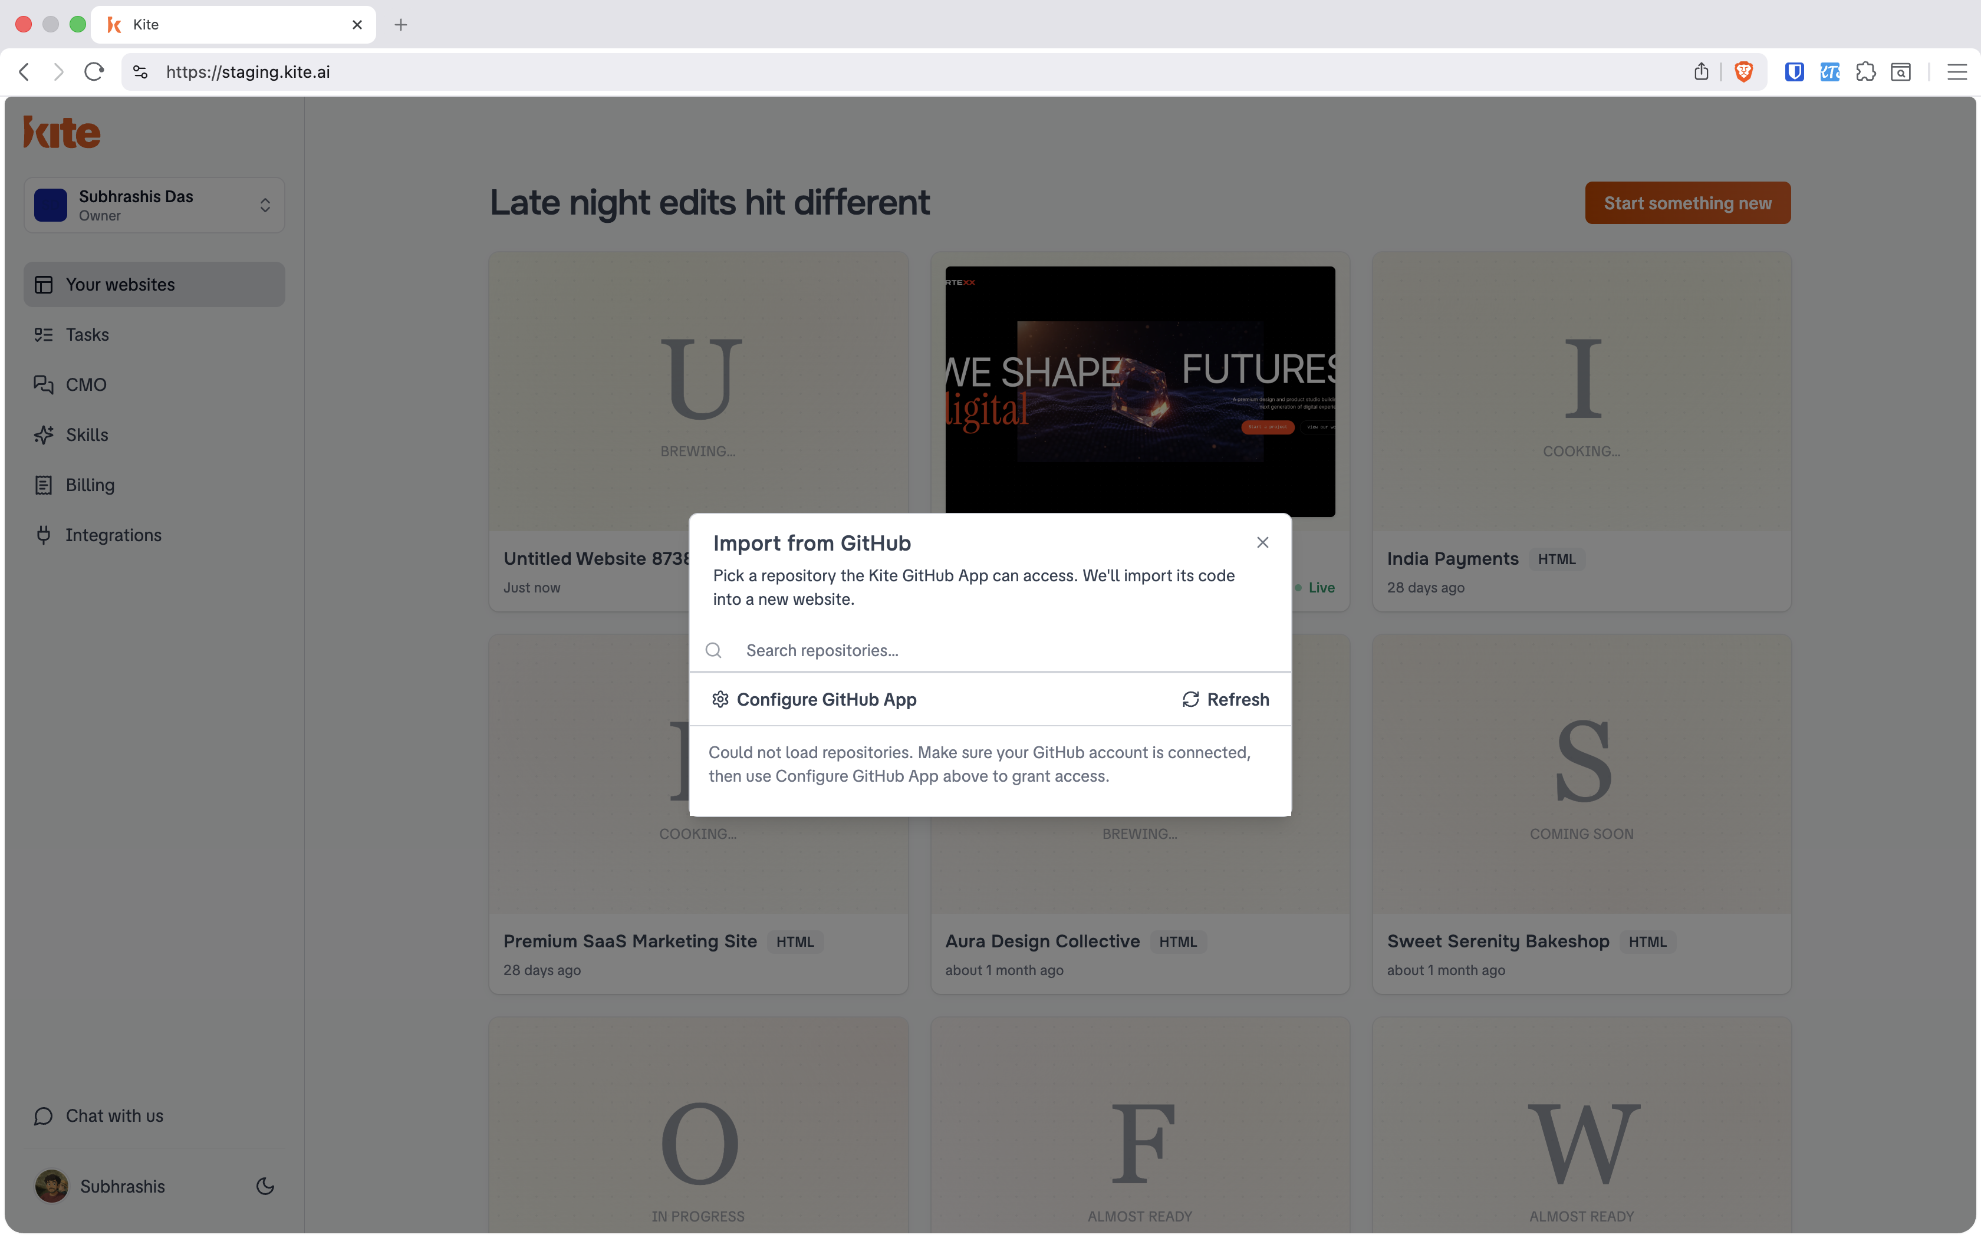Click the Refresh repositories button
This screenshot has height=1238, width=1981.
pos(1225,699)
